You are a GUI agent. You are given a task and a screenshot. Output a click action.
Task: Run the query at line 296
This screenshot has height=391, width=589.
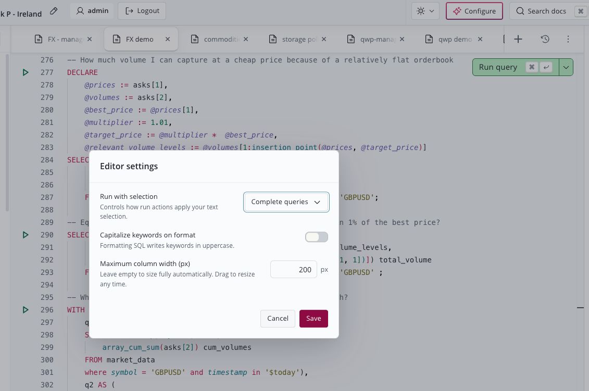click(26, 310)
